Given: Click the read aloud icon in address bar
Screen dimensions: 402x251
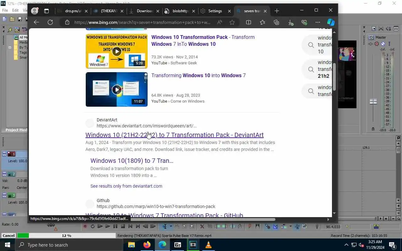Looking at the screenshot, I should click(x=220, y=22).
